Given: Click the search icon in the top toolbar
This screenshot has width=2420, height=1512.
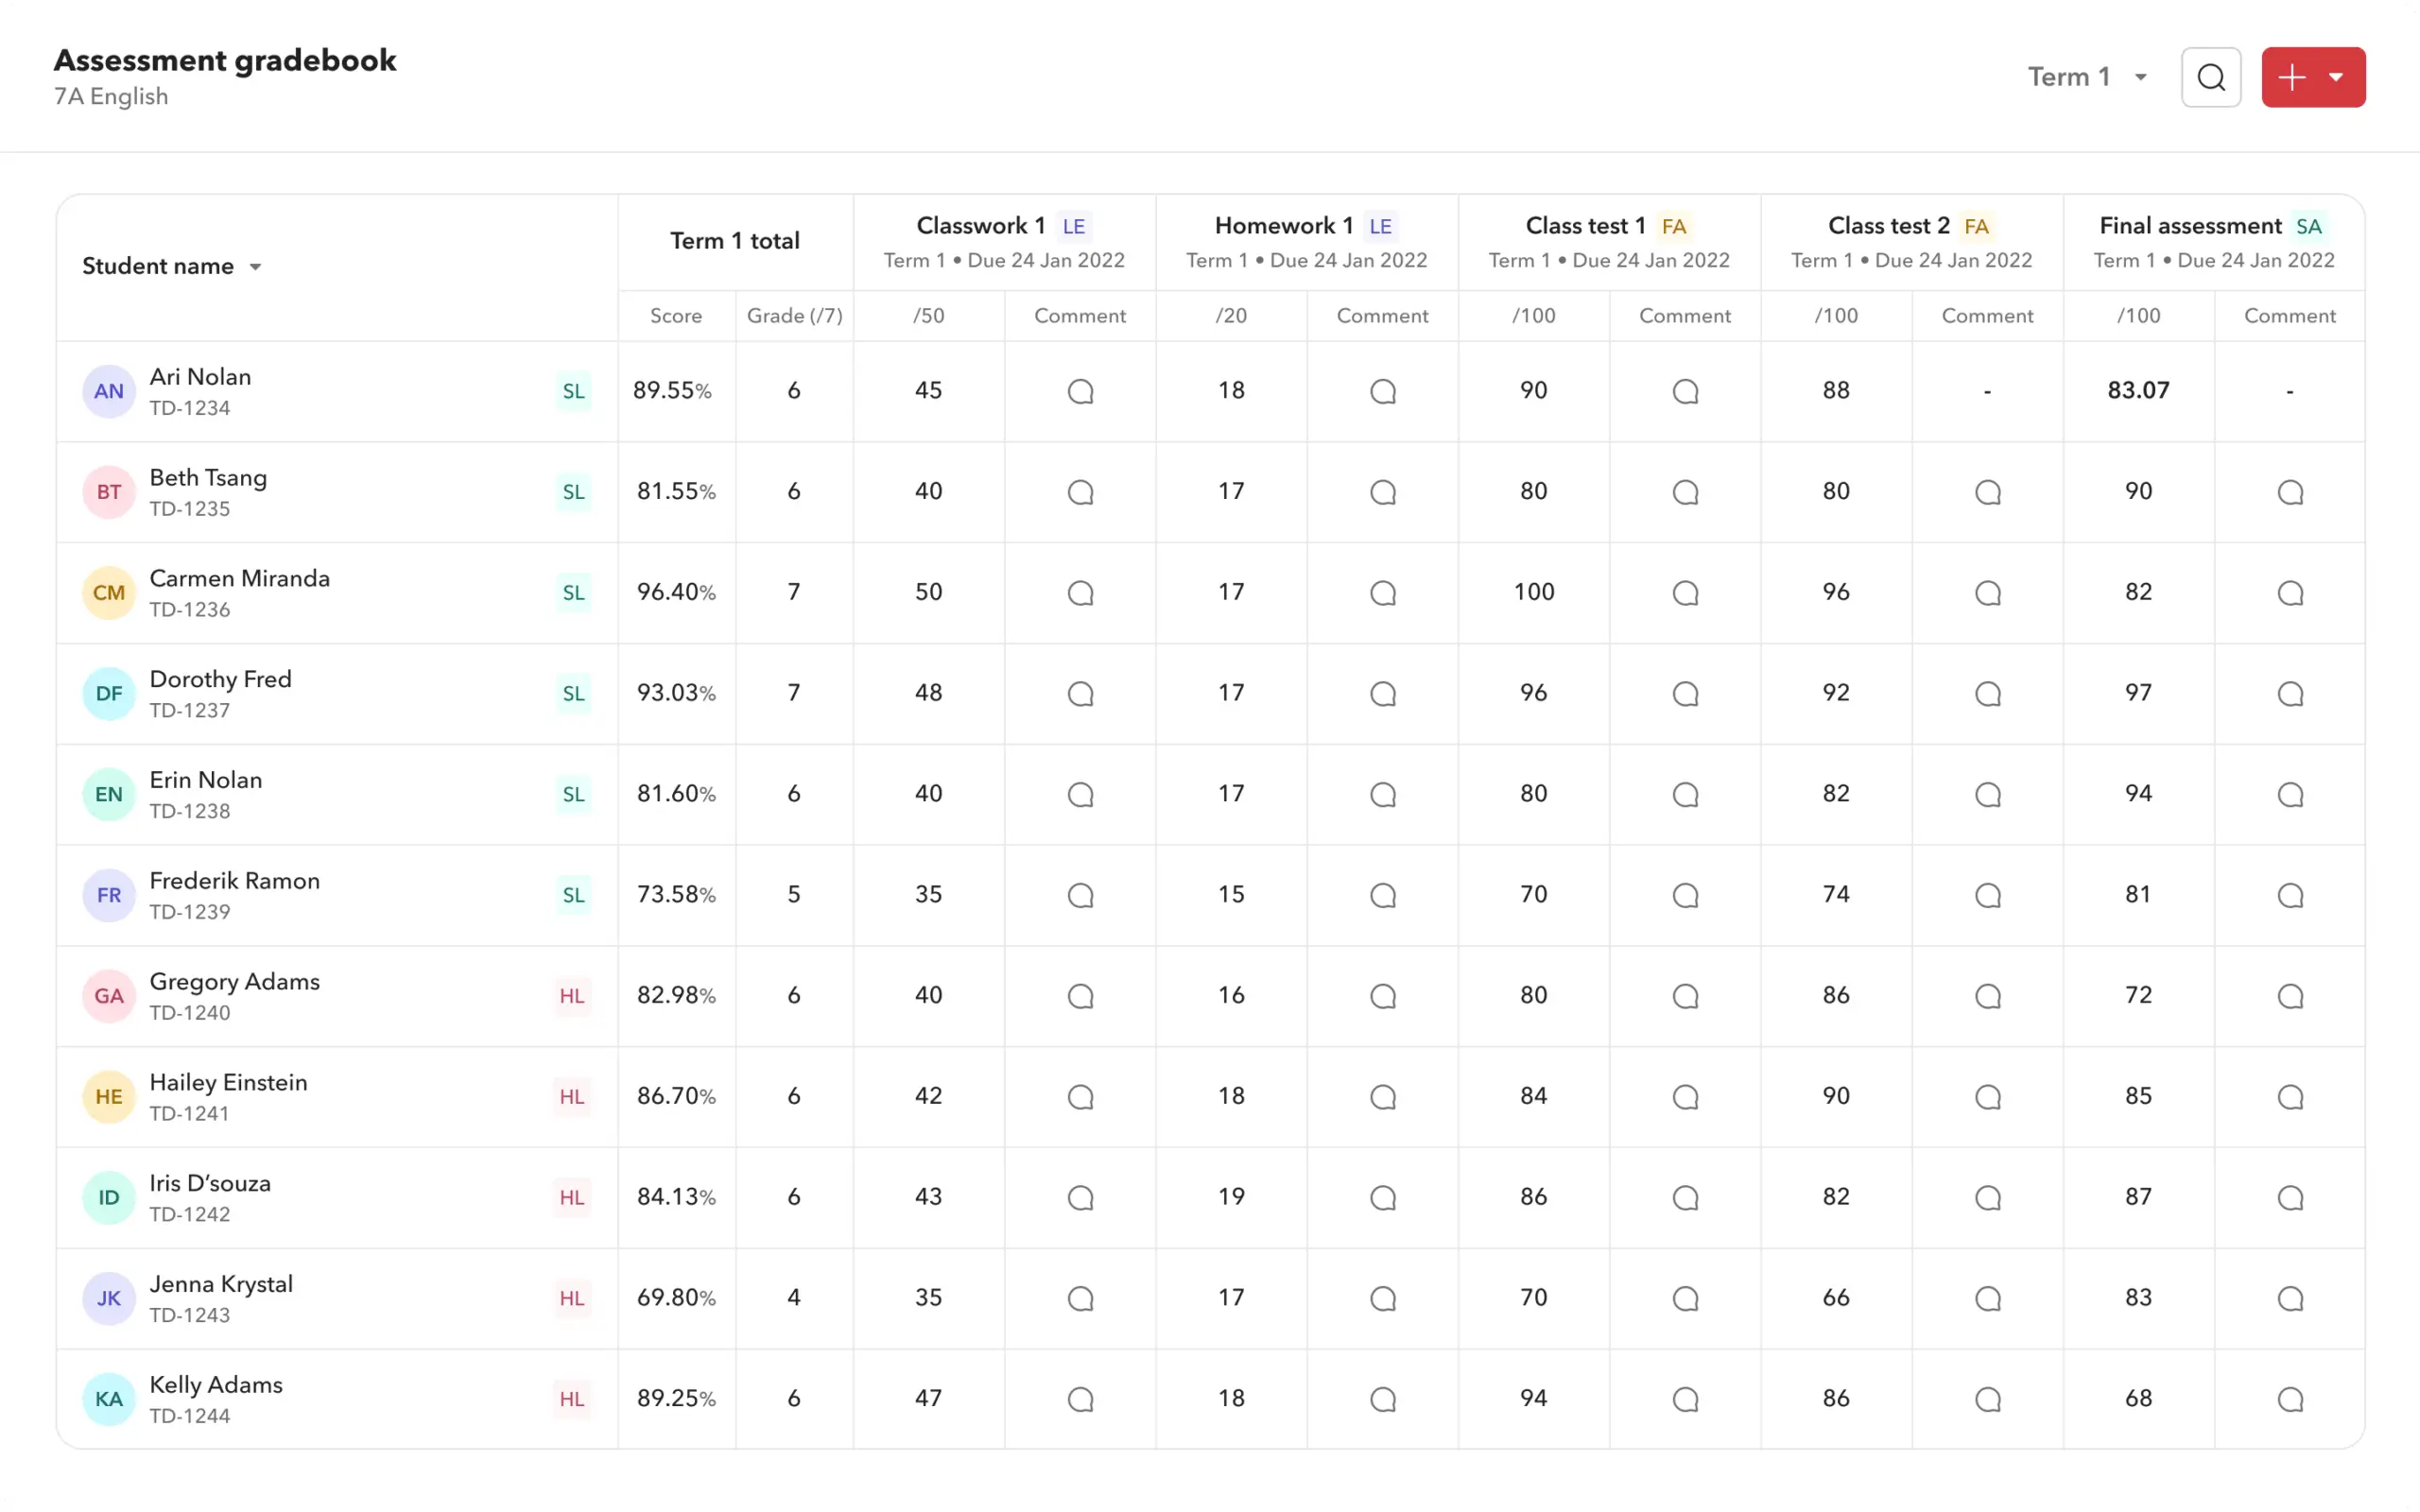Looking at the screenshot, I should click(x=2209, y=77).
